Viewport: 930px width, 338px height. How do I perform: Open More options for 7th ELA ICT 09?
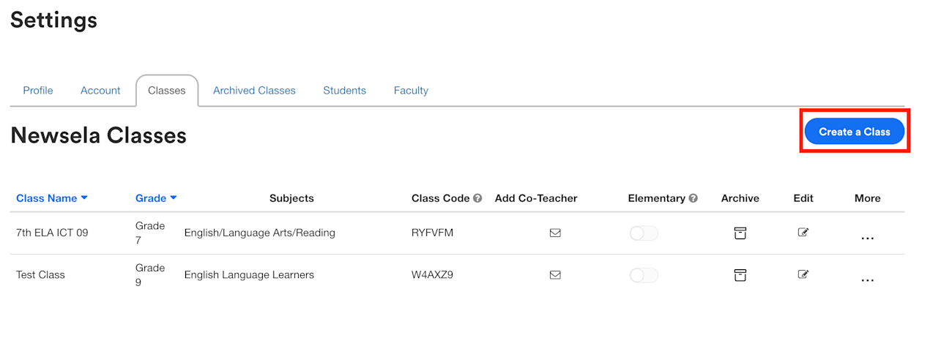868,238
